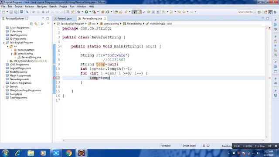Collapse the Java Logical Program project

(4, 43)
